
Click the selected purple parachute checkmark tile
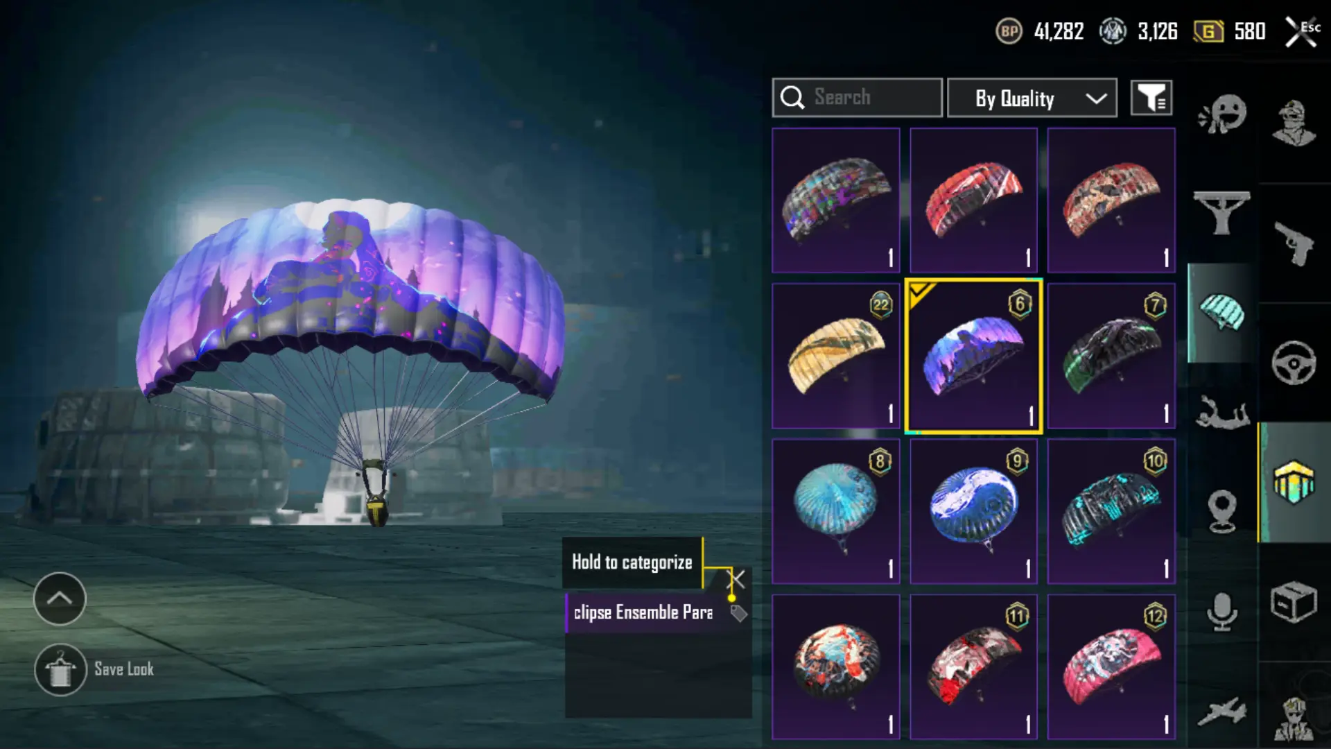click(x=973, y=356)
